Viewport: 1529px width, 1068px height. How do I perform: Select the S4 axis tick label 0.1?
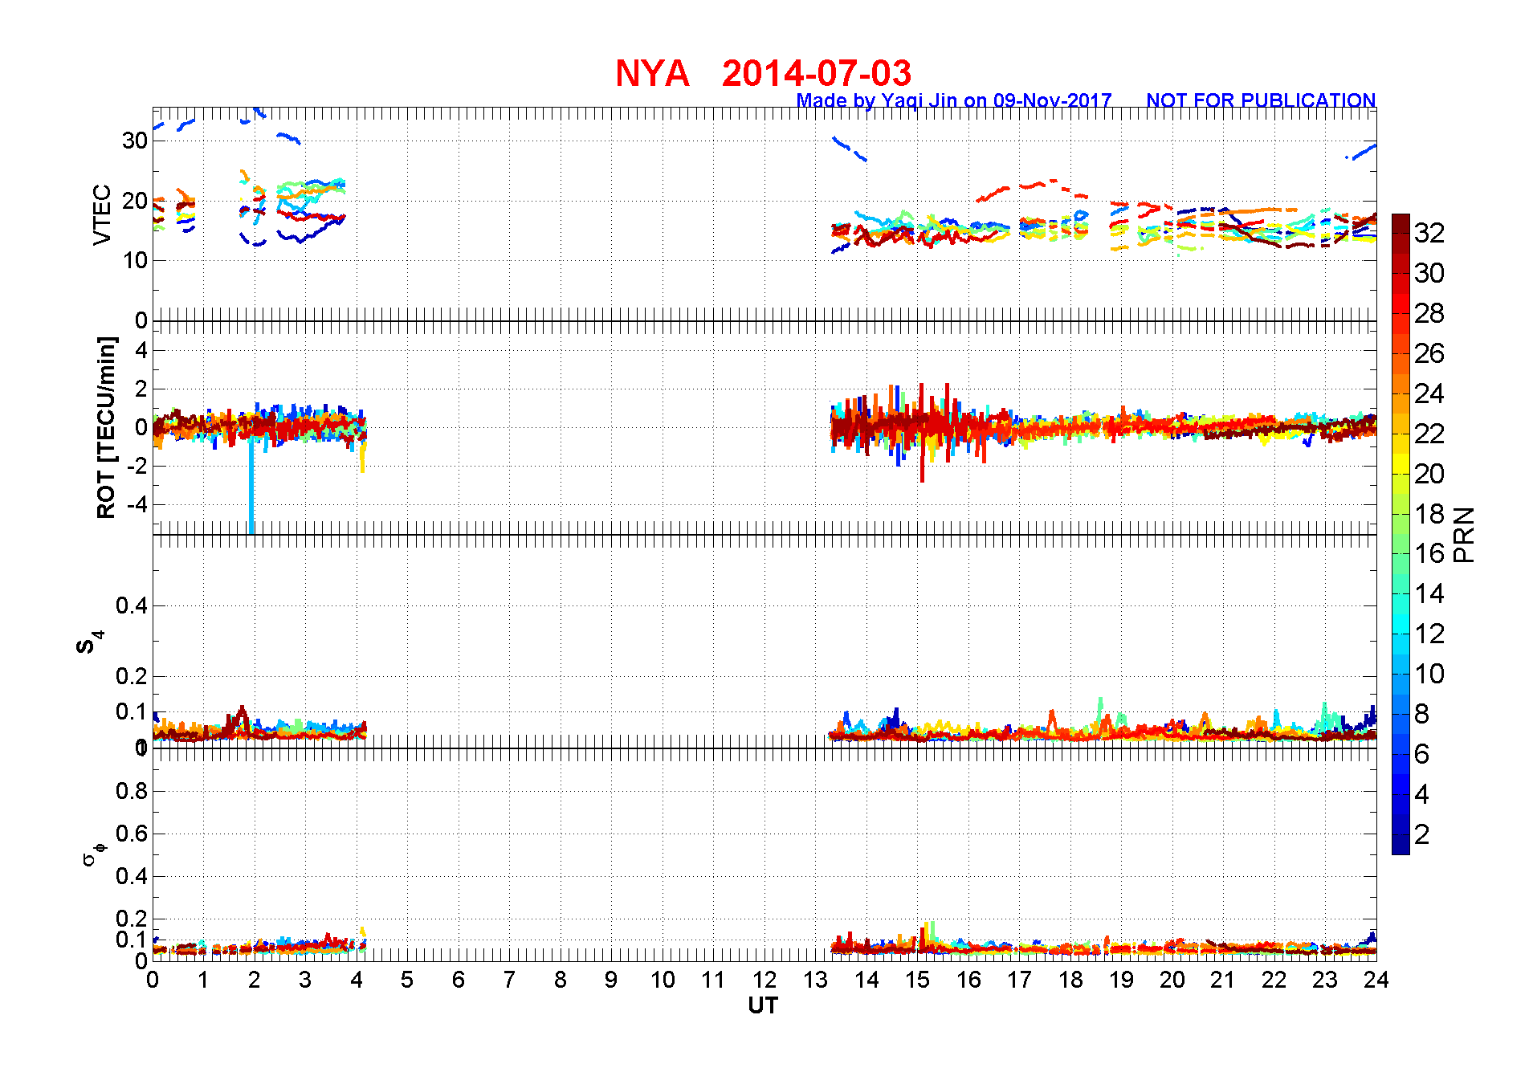(132, 711)
